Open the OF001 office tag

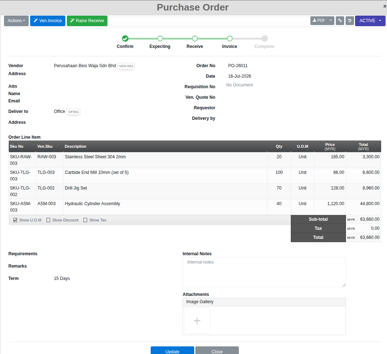[x=74, y=112]
